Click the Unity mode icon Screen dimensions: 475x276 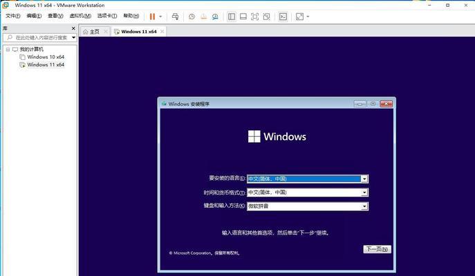[x=267, y=17]
